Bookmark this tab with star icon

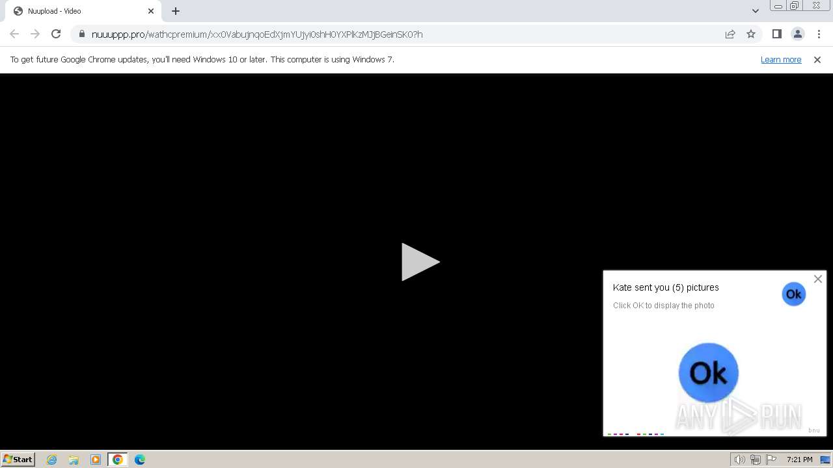(751, 34)
